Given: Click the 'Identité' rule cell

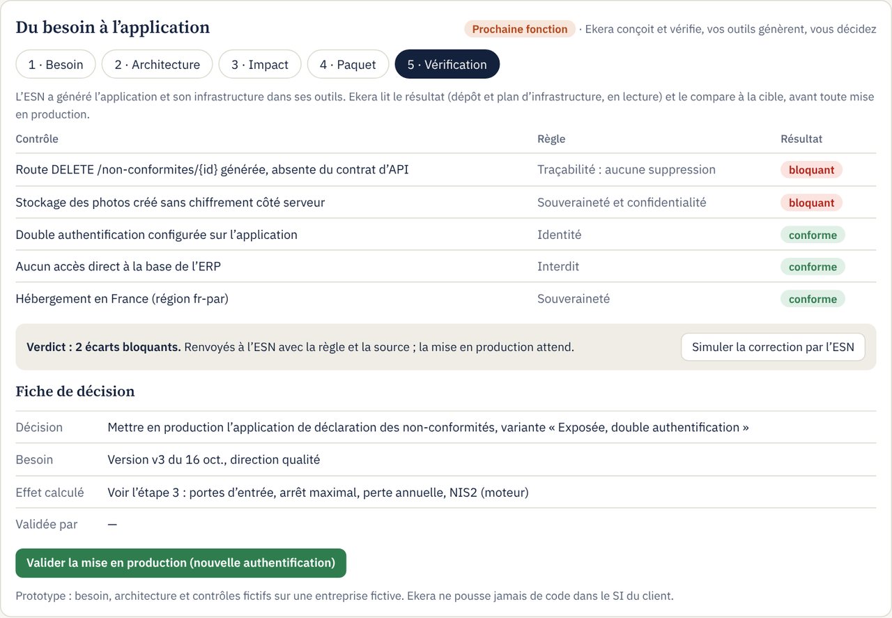Looking at the screenshot, I should [x=559, y=235].
